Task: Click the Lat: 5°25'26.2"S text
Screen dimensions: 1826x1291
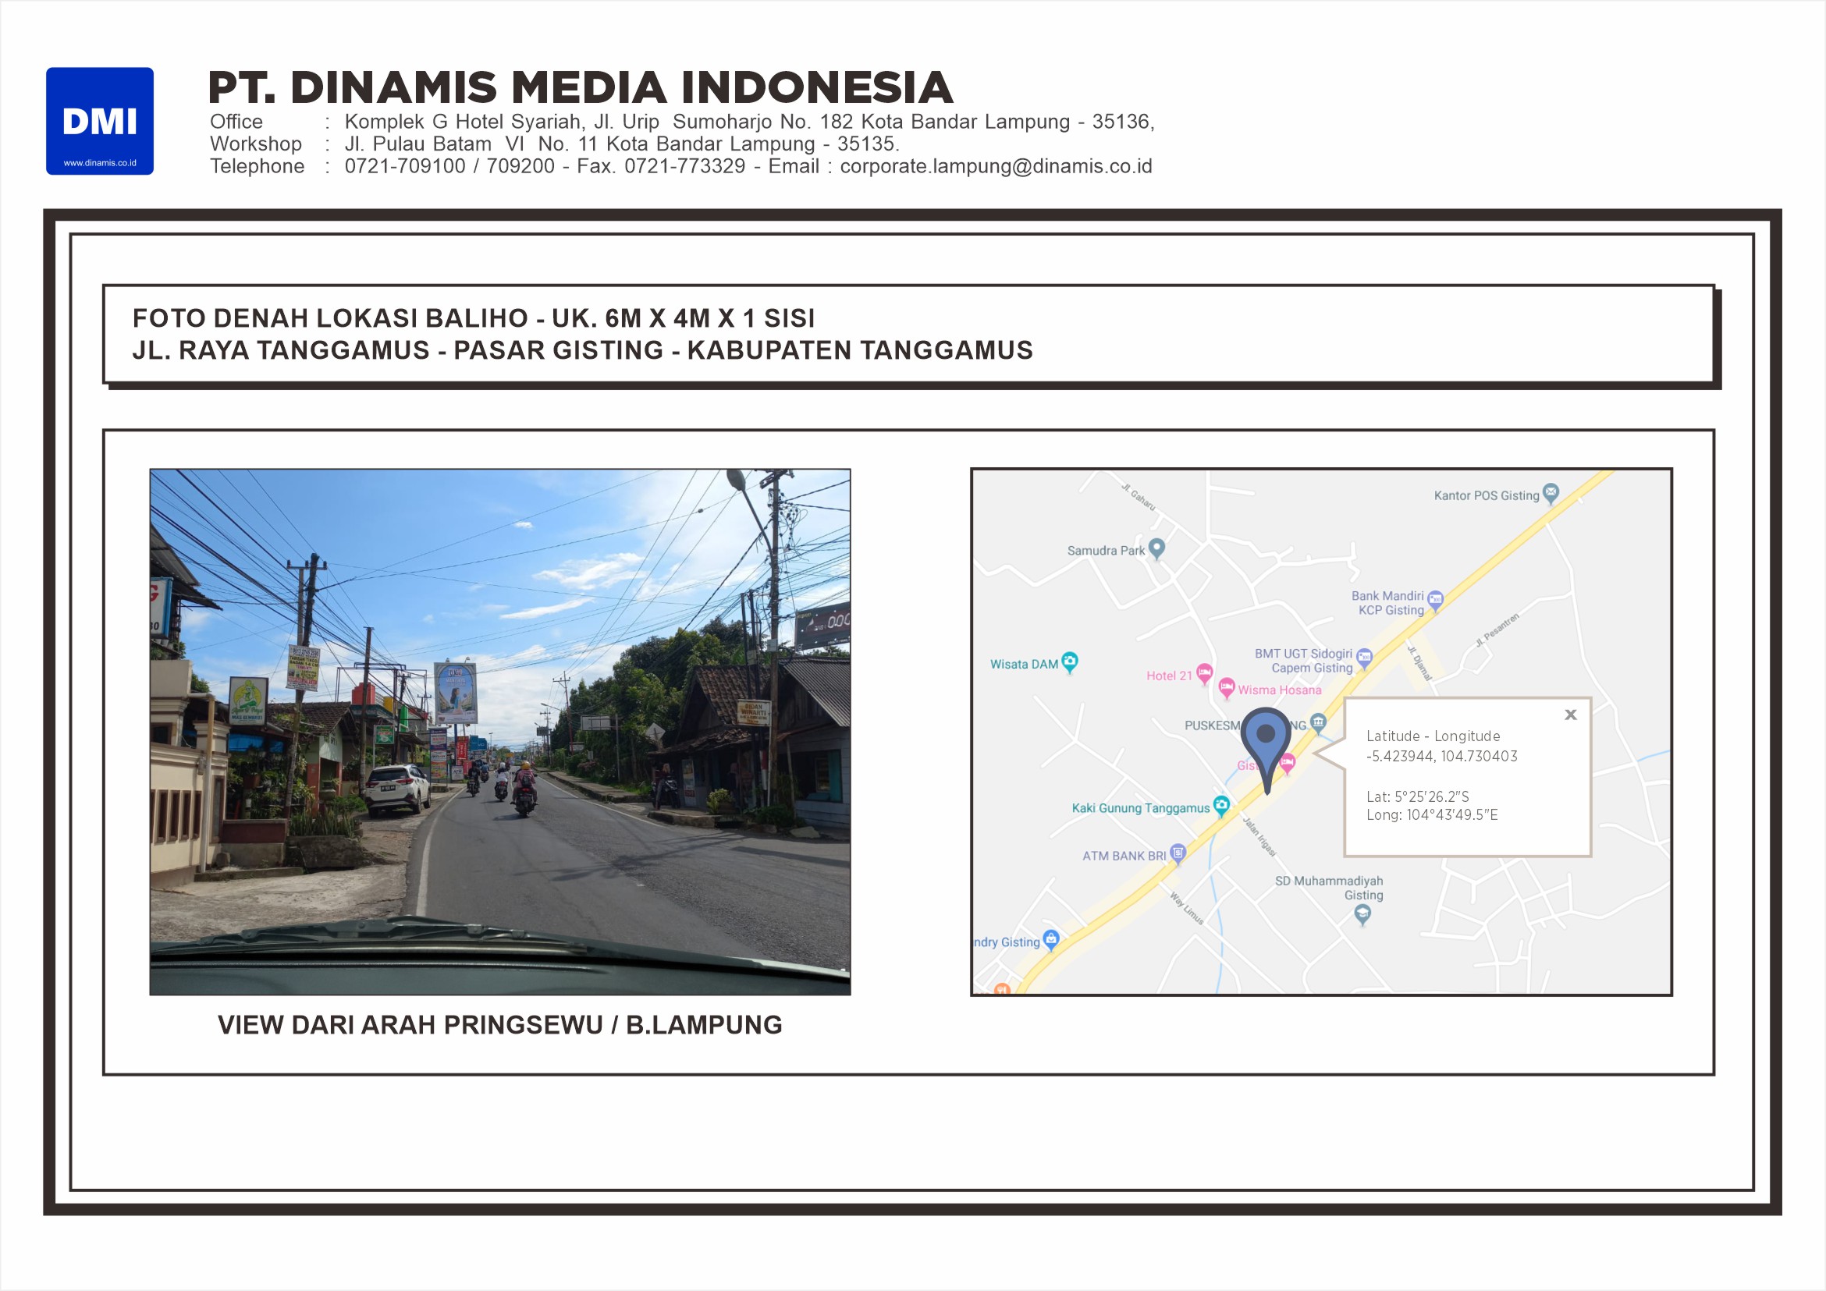Action: 1417,796
